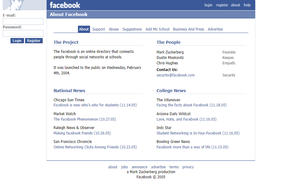Open security@facebook.com contact email link

click(176, 75)
